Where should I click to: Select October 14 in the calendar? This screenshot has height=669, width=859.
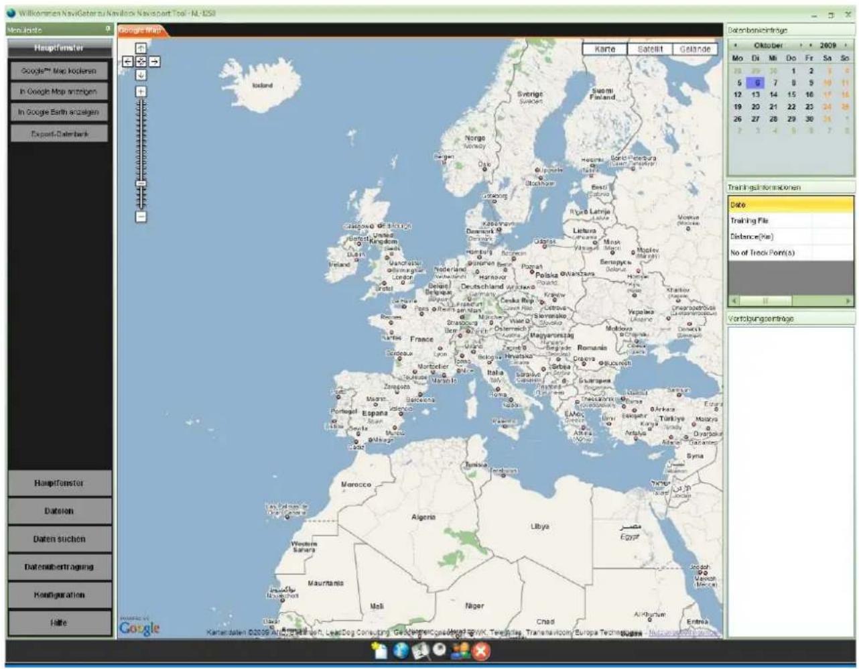click(x=773, y=95)
